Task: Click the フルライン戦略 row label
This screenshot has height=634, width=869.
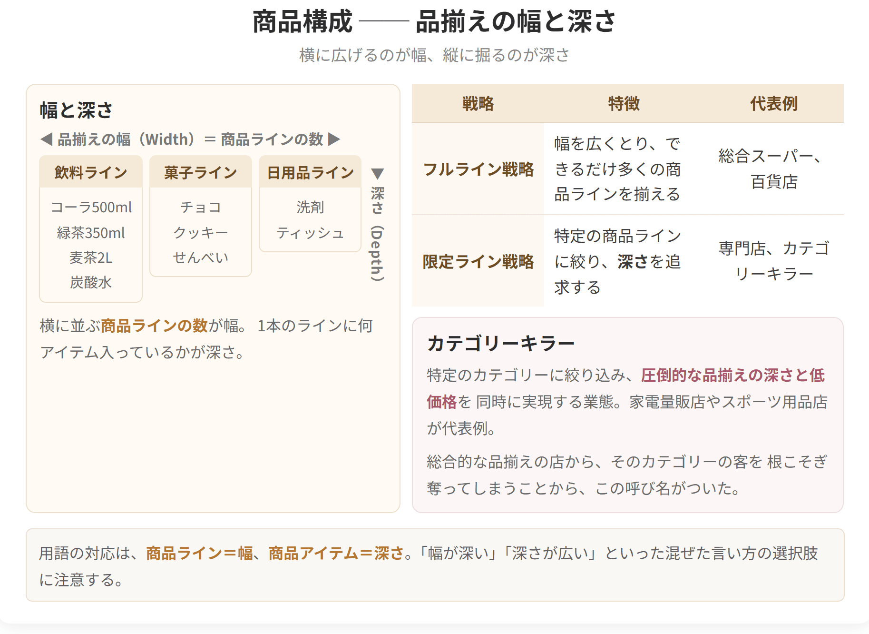Action: [478, 169]
